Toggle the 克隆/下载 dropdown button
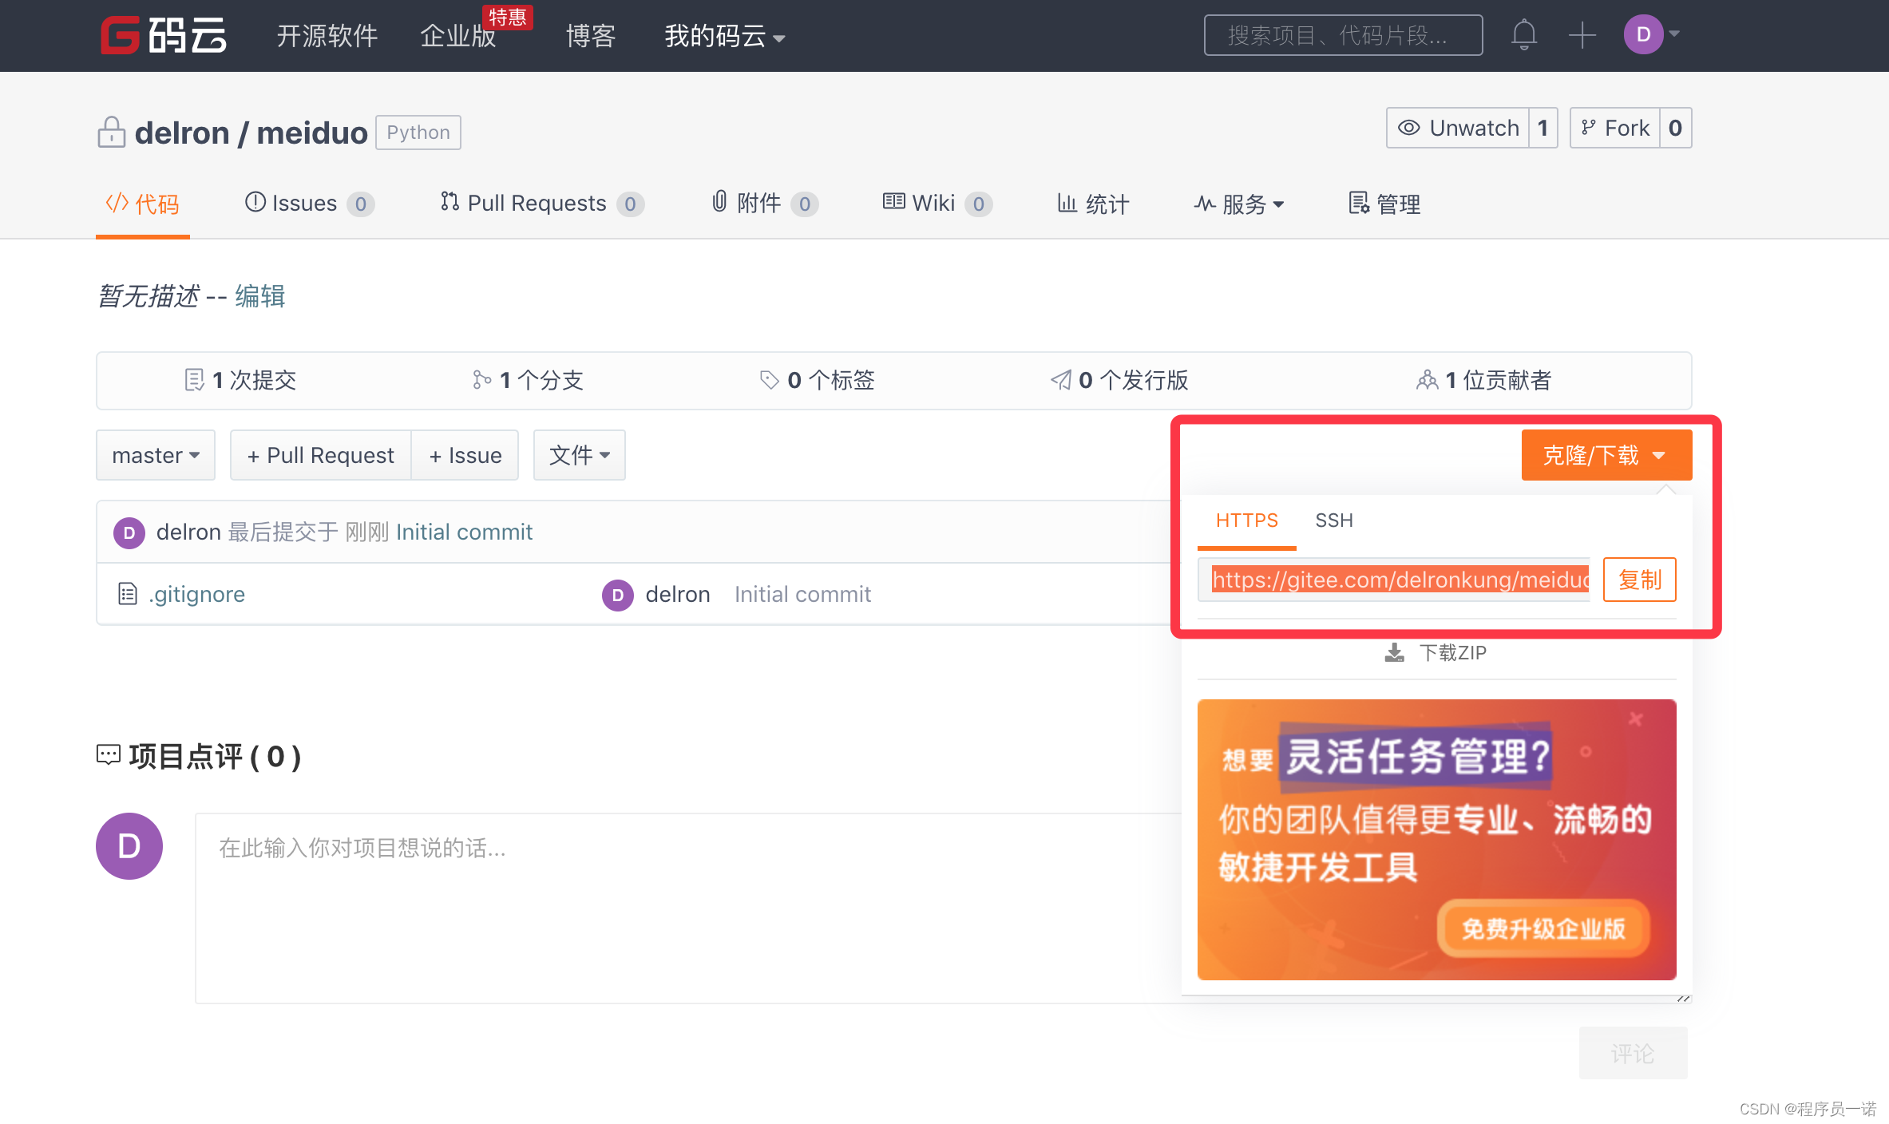Viewport: 1889px width, 1124px height. click(1606, 455)
